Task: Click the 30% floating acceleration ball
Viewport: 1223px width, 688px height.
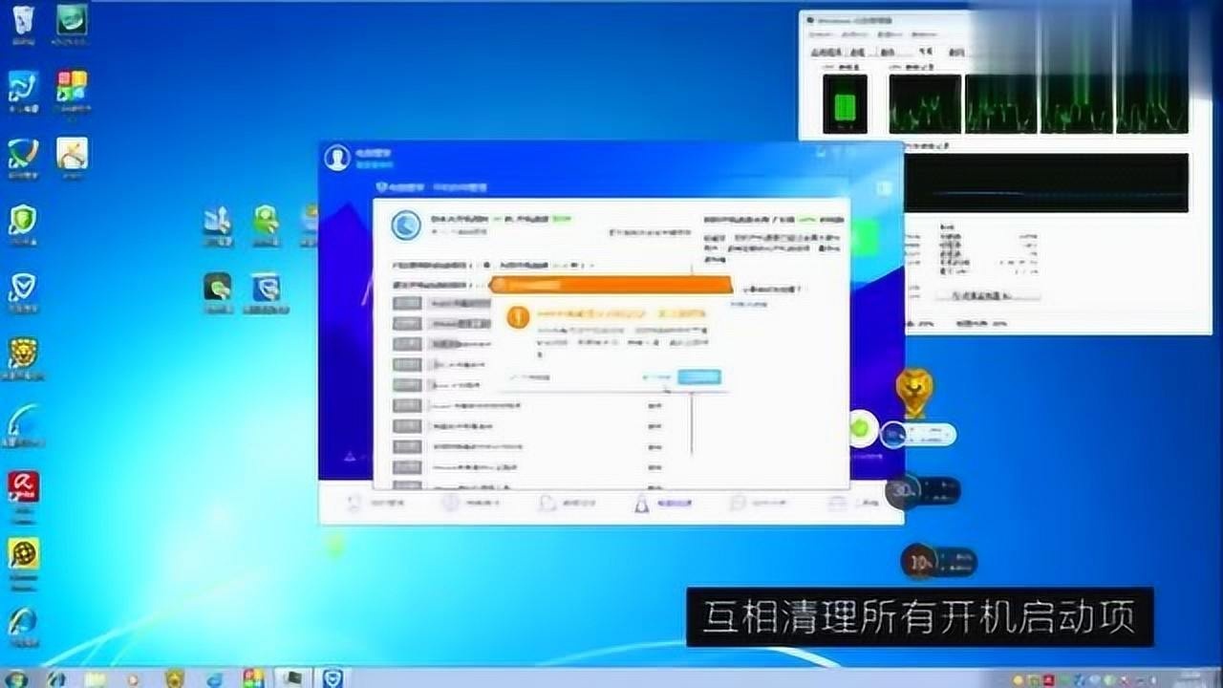Action: [x=901, y=491]
